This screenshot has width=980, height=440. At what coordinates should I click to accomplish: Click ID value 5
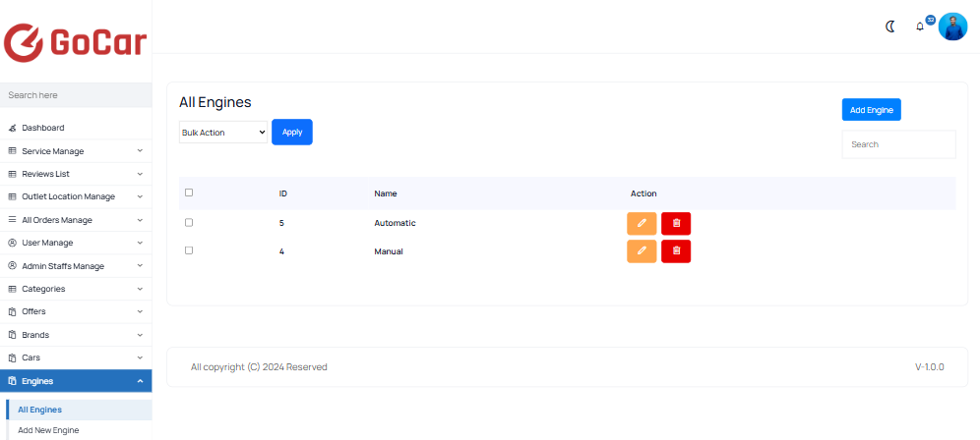pos(281,223)
